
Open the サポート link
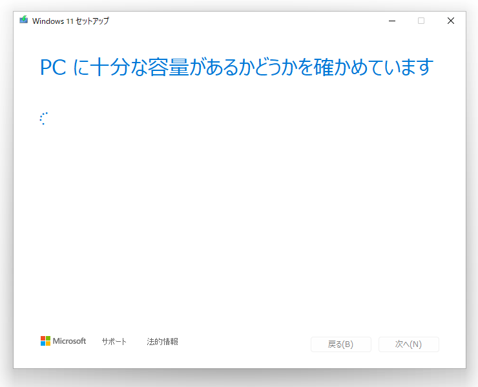114,342
